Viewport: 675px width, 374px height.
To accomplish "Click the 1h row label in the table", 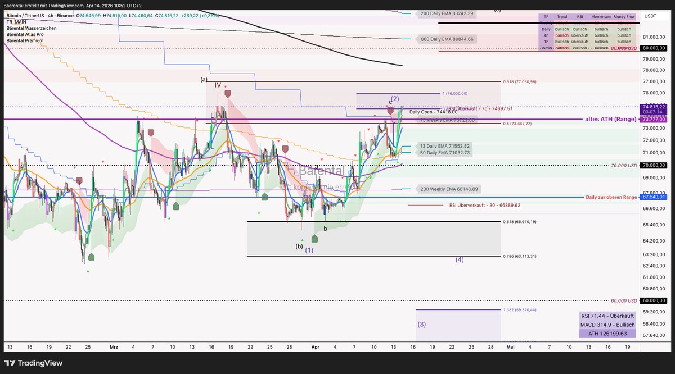I will pyautogui.click(x=546, y=42).
